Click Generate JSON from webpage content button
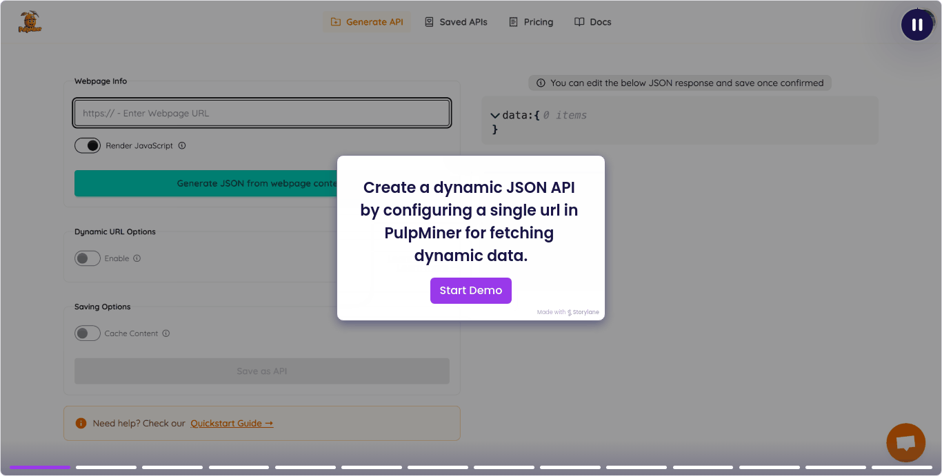The width and height of the screenshot is (942, 476). (262, 183)
